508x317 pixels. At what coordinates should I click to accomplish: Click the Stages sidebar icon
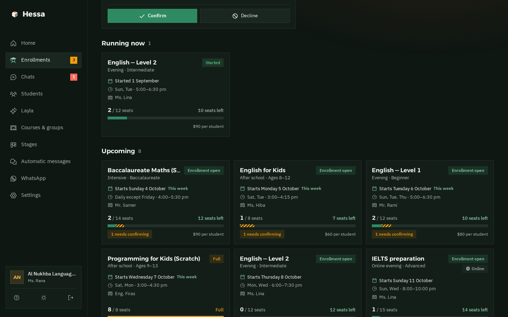tap(13, 145)
